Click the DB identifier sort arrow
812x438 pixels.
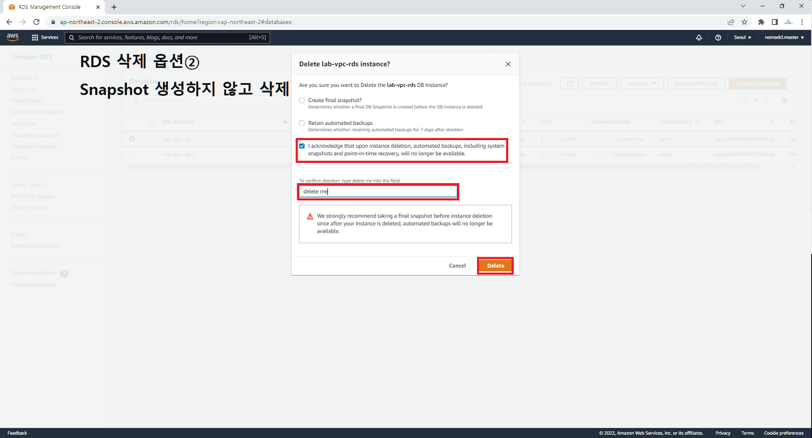[x=285, y=122]
